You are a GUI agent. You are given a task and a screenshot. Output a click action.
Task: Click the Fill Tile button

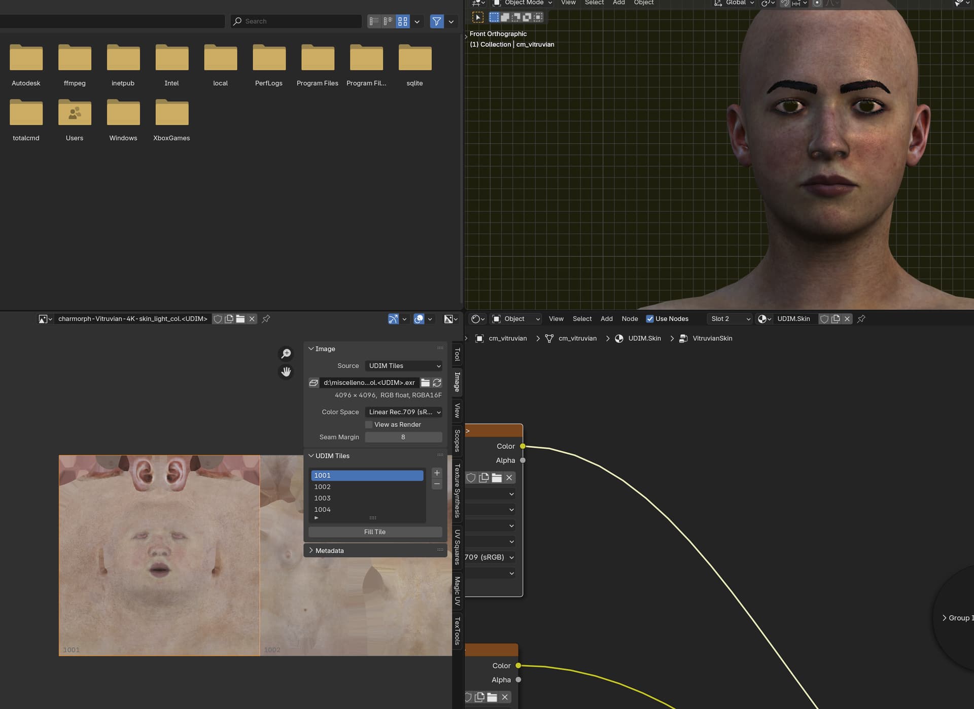[375, 532]
